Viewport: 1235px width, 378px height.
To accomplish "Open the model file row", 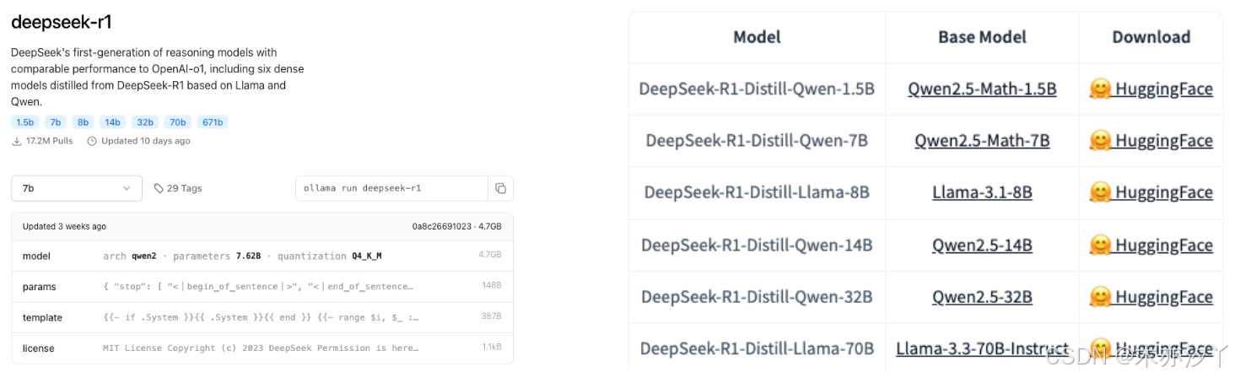I will tap(262, 256).
